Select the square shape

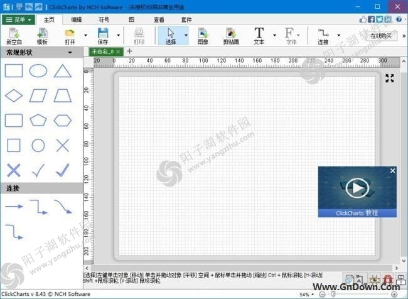pyautogui.click(x=14, y=145)
